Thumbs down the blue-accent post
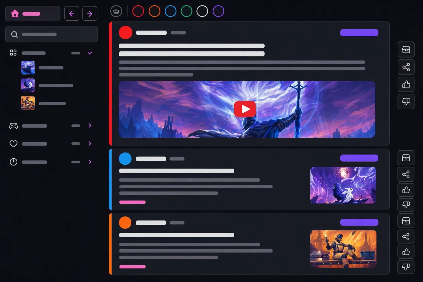Viewport: 423px width, 282px height. (x=406, y=205)
